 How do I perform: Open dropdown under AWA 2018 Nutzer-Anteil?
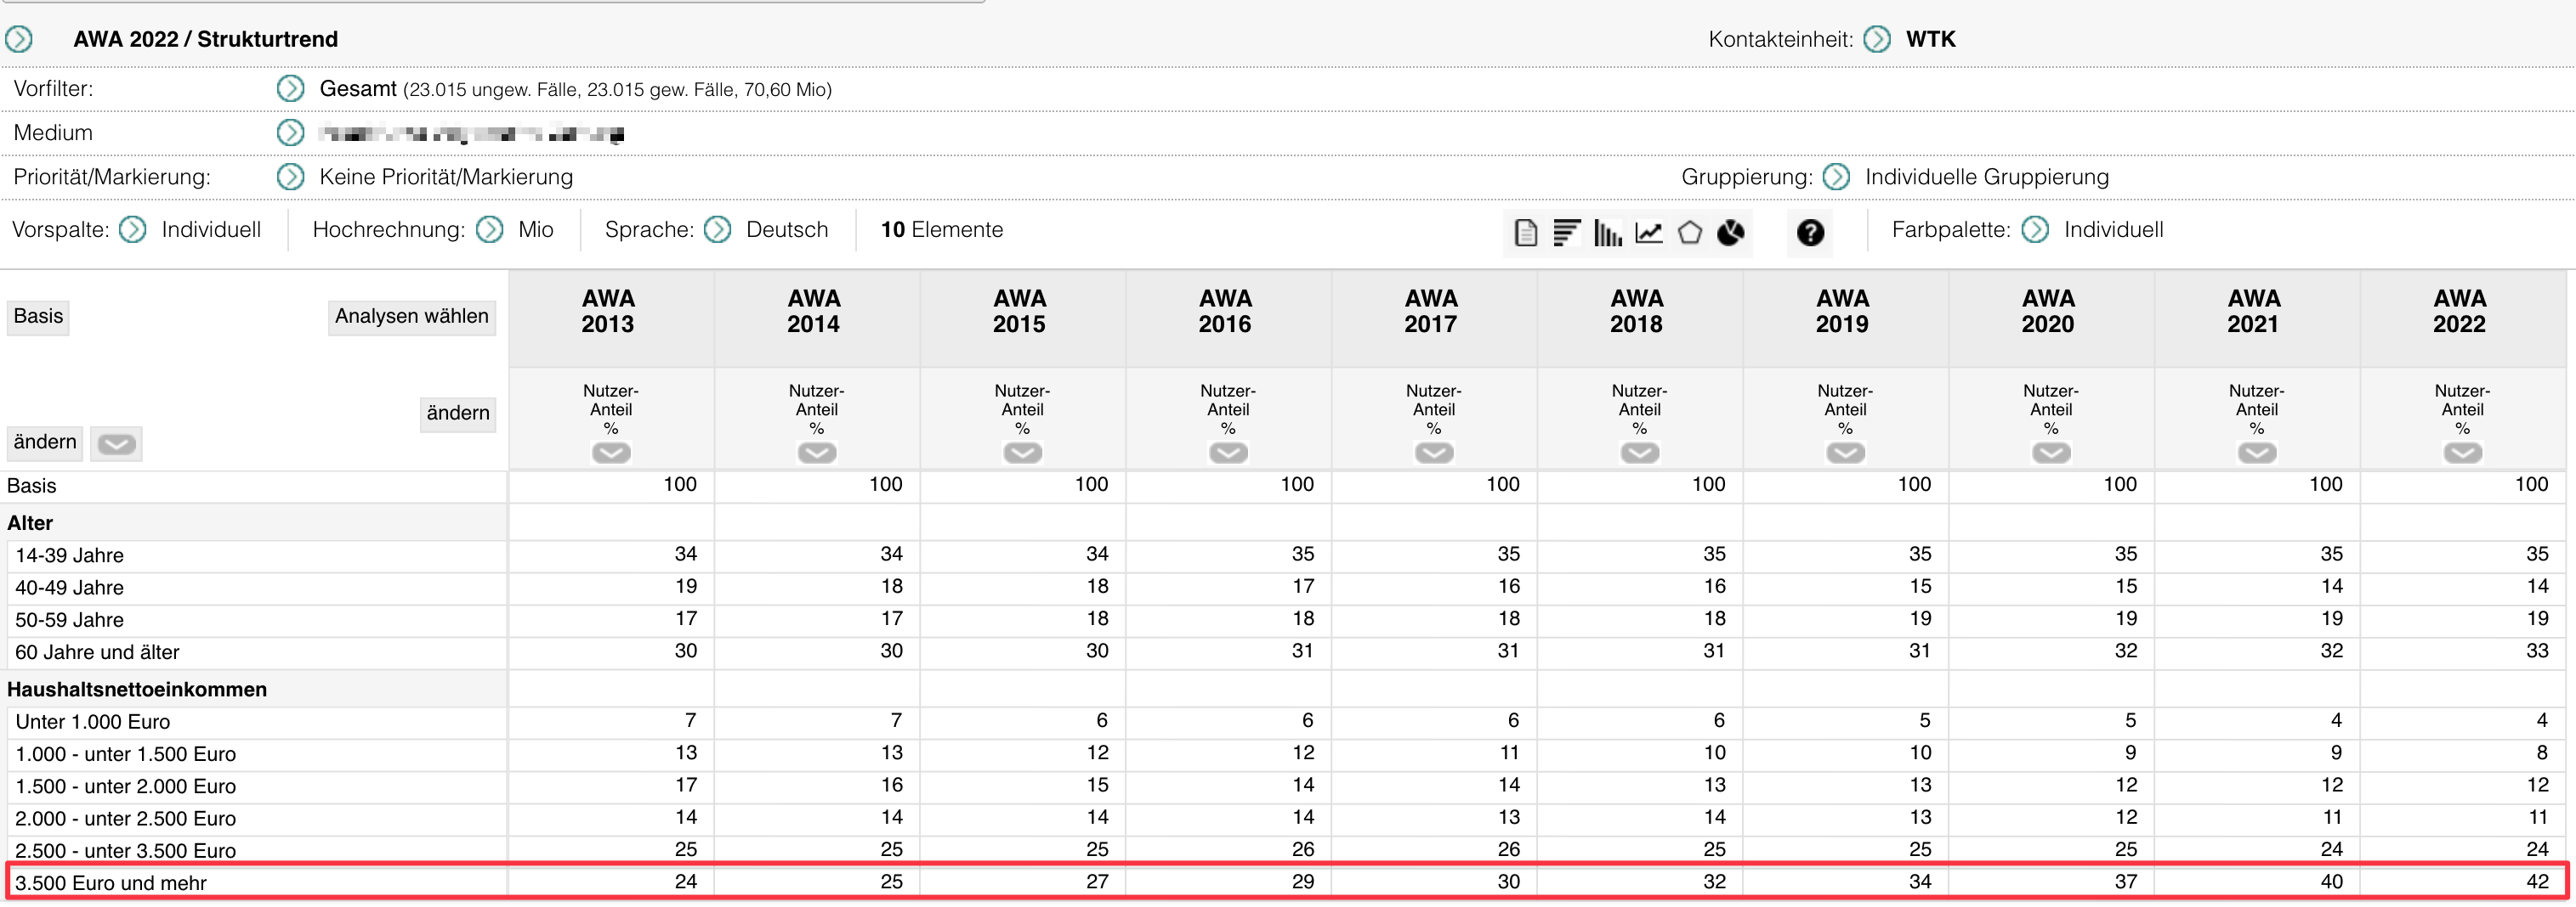pyautogui.click(x=1640, y=453)
